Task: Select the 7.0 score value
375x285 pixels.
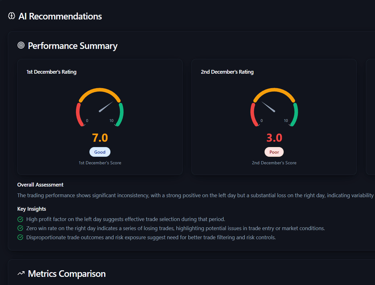Action: click(x=100, y=138)
